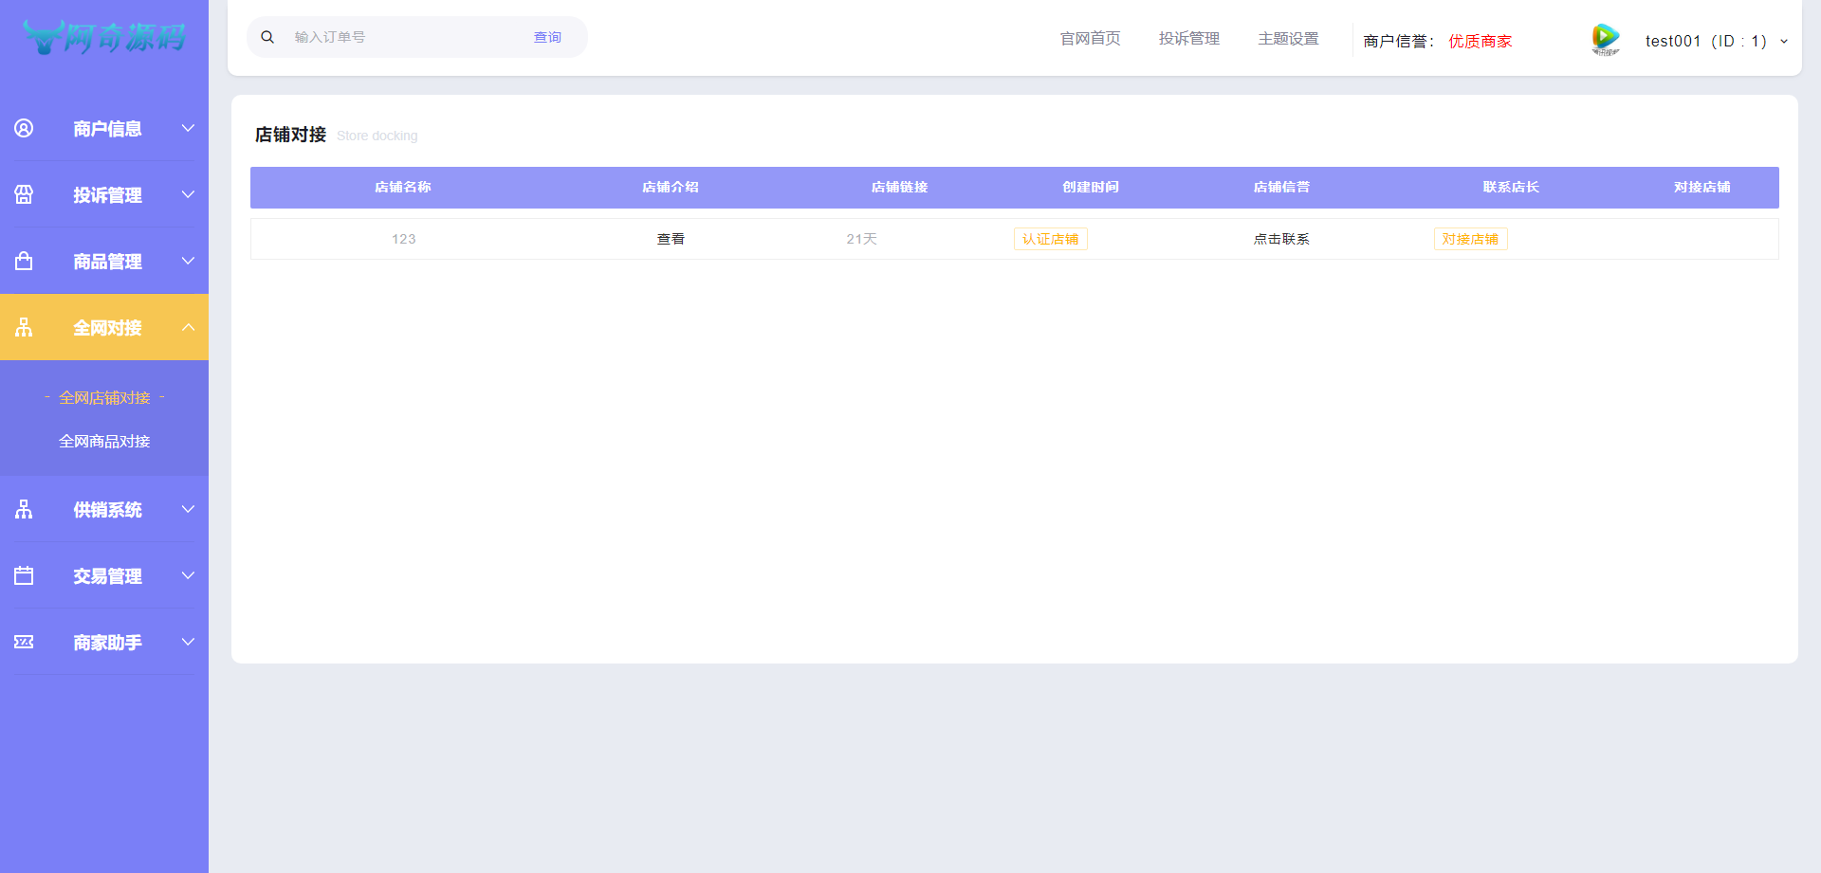1821x873 pixels.
Task: Click the 商户信息 user icon in sidebar
Action: [x=24, y=128]
